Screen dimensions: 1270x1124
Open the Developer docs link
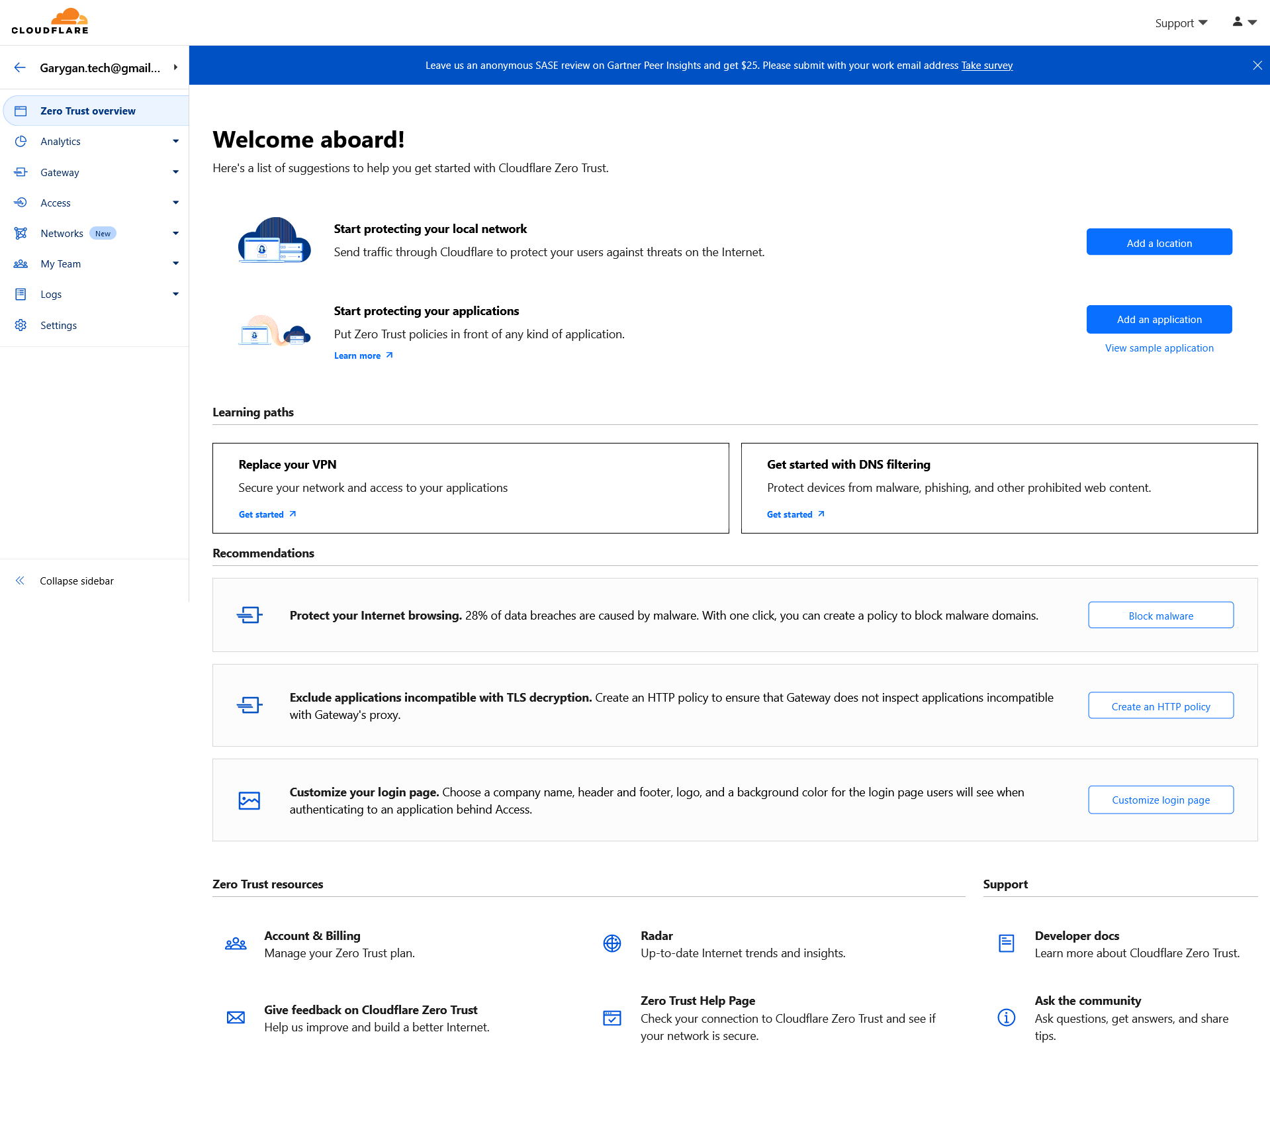click(1077, 935)
